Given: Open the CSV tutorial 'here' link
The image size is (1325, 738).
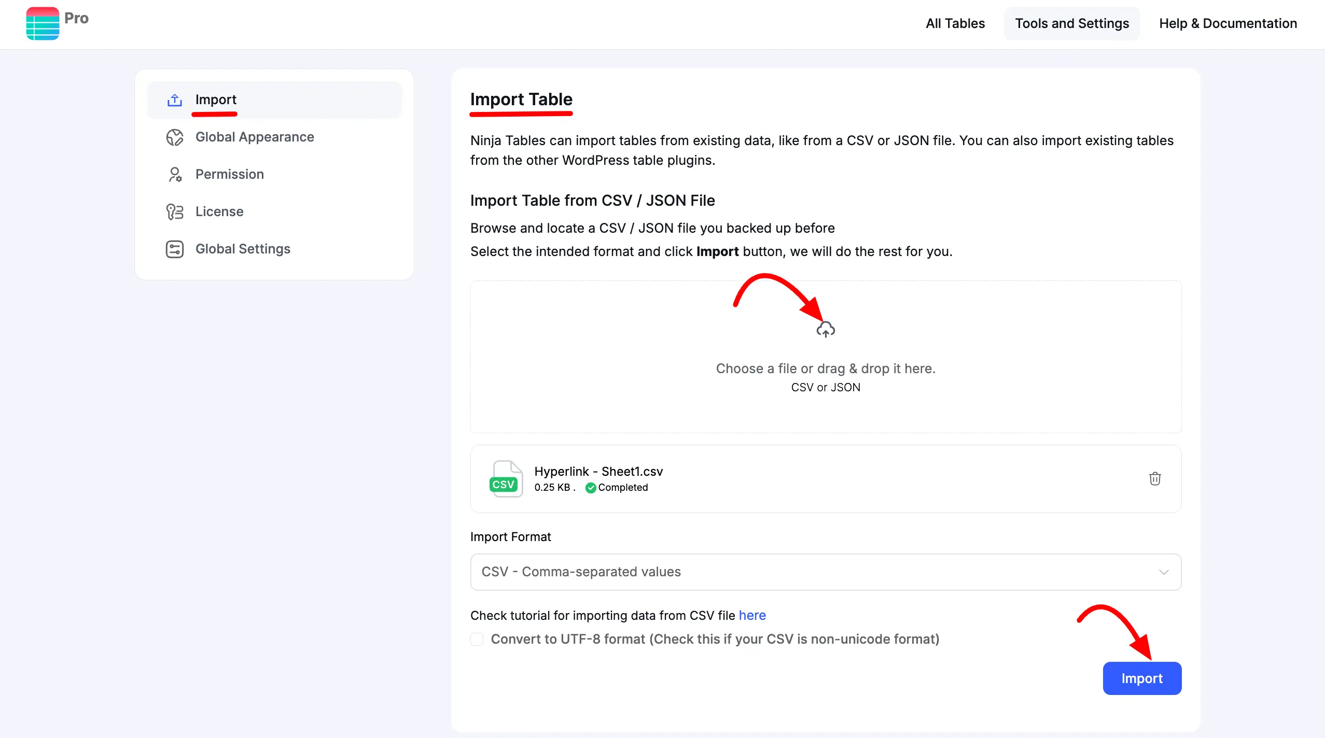Looking at the screenshot, I should click(752, 615).
